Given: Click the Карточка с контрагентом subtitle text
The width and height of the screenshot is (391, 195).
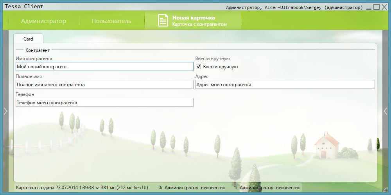Looking at the screenshot, I should coord(199,24).
